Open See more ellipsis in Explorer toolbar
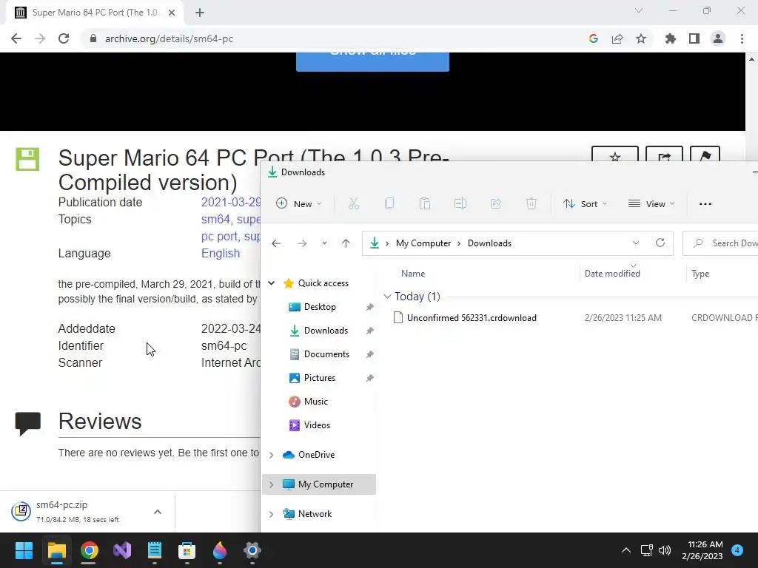The image size is (758, 568). (705, 204)
